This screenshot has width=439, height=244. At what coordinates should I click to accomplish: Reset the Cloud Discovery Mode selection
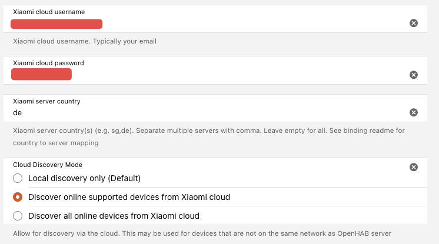click(x=413, y=167)
